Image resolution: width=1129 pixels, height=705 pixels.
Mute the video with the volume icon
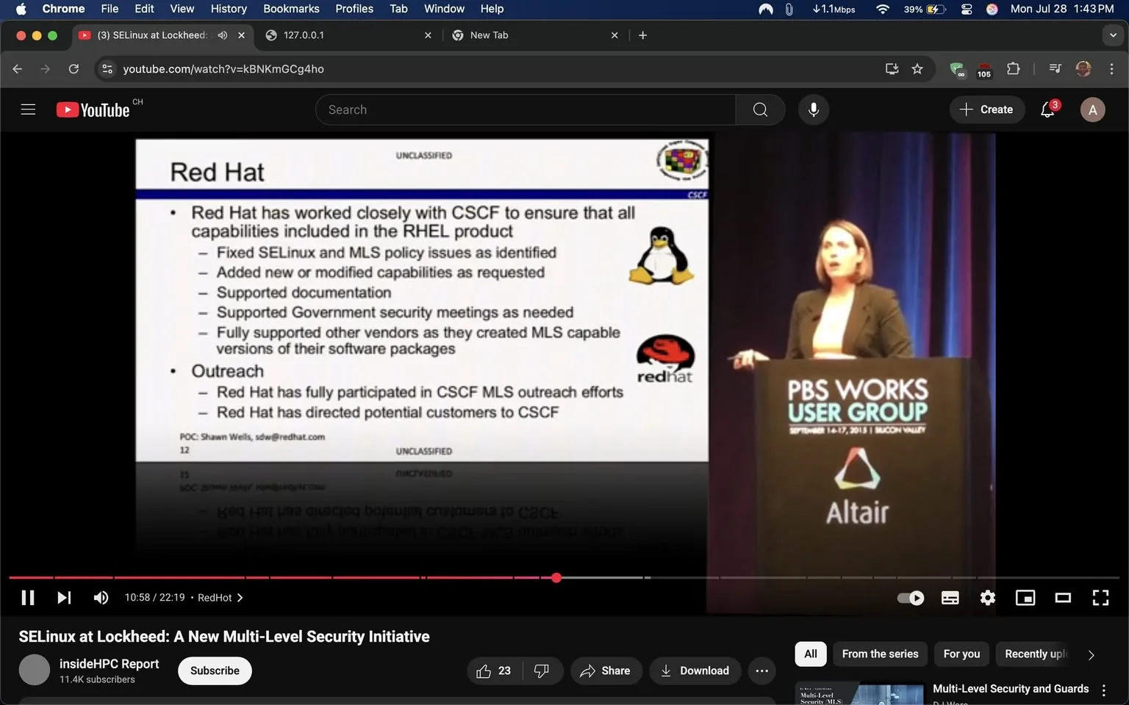101,597
